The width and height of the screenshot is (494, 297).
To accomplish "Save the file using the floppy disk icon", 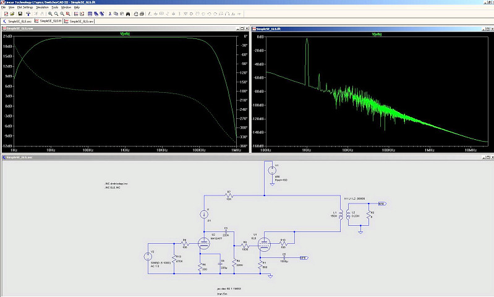I will pyautogui.click(x=20, y=14).
